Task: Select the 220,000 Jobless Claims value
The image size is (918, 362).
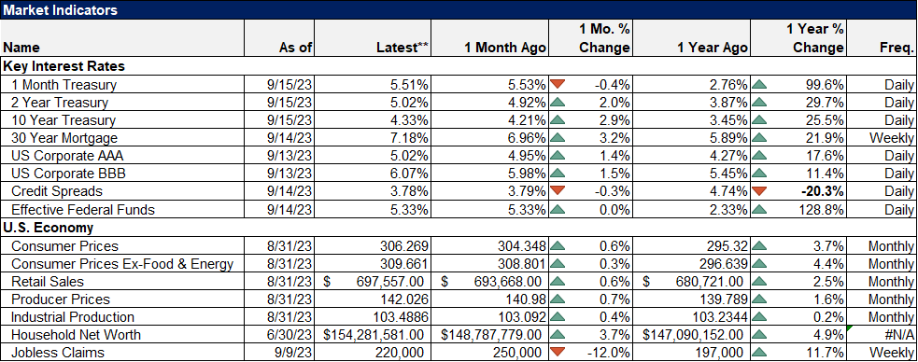Action: click(373, 353)
